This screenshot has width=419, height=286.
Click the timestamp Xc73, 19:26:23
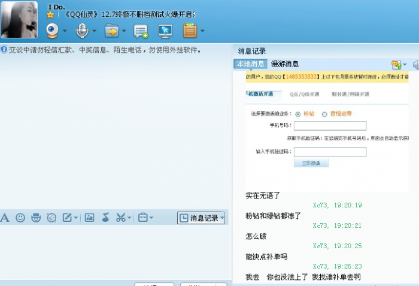click(x=338, y=266)
